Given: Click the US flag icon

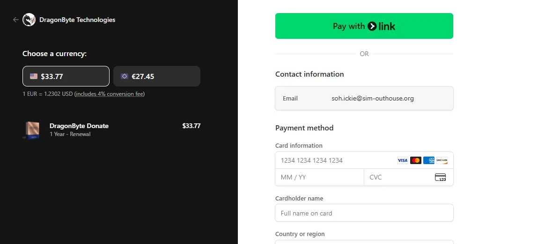Looking at the screenshot, I should click(x=34, y=76).
